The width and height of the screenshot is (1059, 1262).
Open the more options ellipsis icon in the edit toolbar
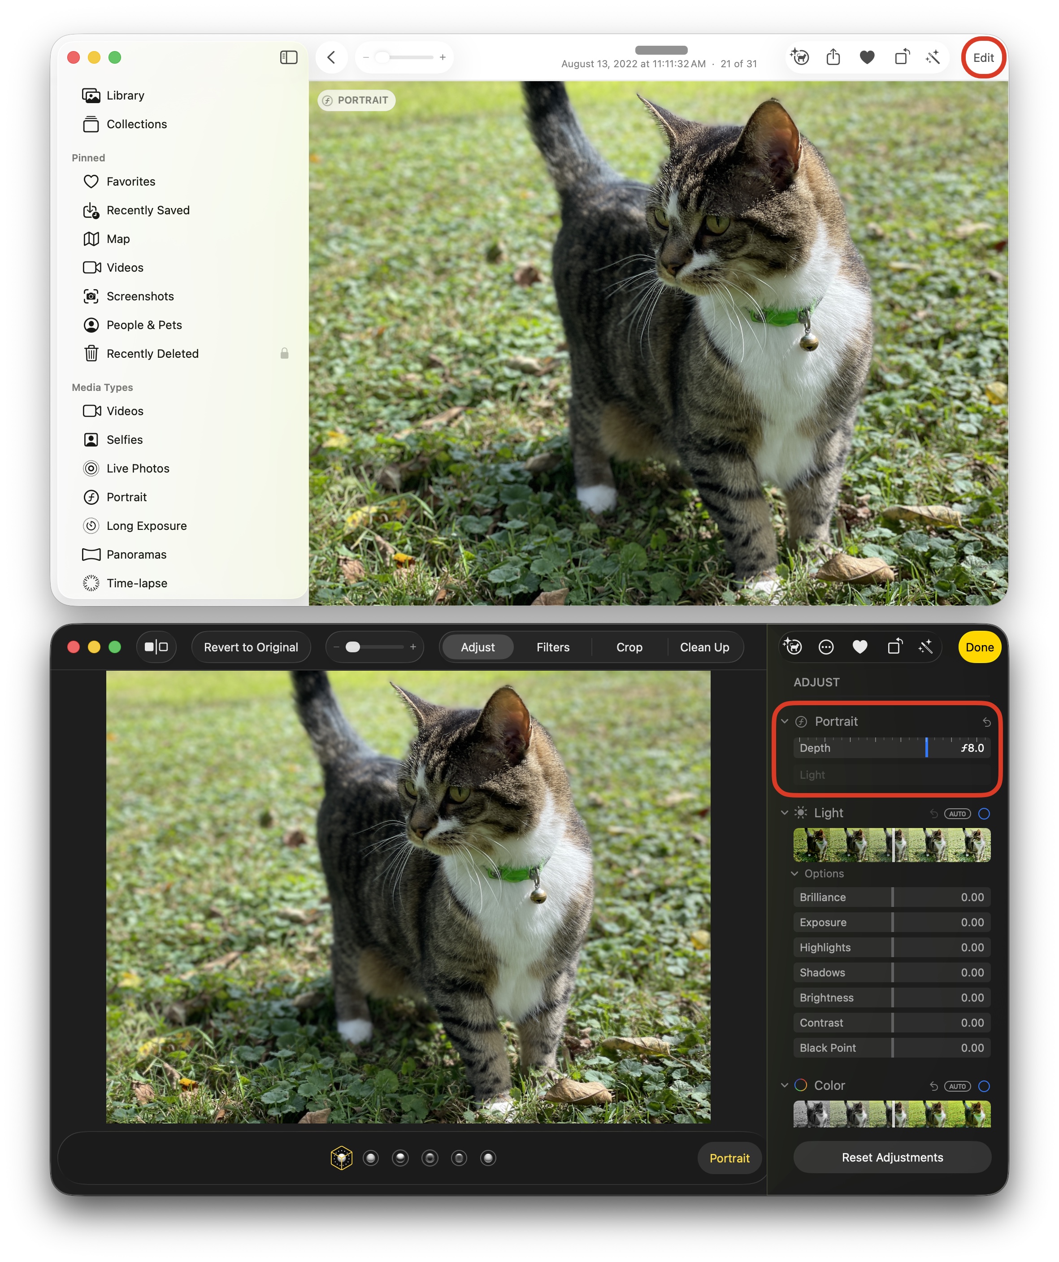(826, 647)
